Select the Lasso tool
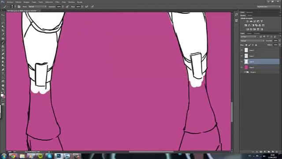The width and height of the screenshot is (282, 159). tap(3, 23)
